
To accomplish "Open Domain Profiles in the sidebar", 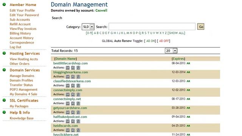I will (x=21, y=80).
